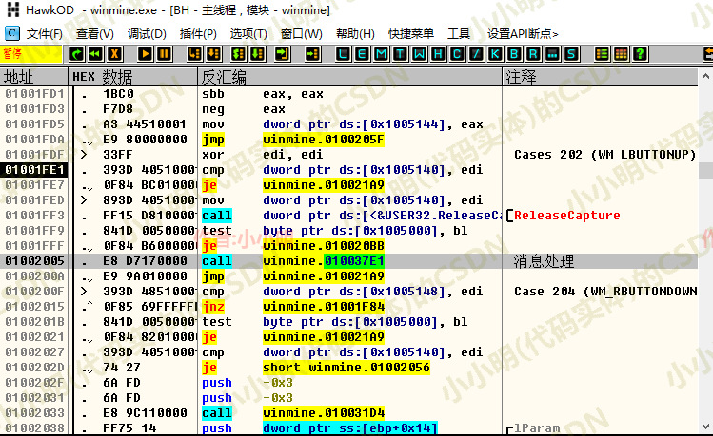
Task: Open Breakpoints window with B button
Action: (514, 54)
